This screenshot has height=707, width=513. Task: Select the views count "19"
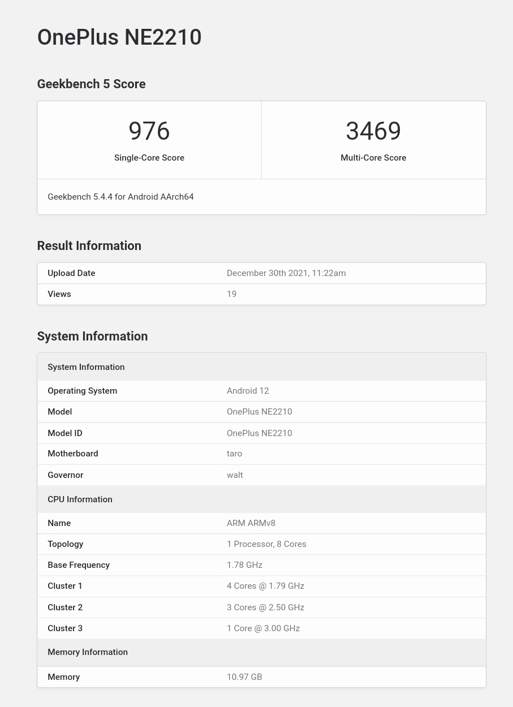click(232, 294)
